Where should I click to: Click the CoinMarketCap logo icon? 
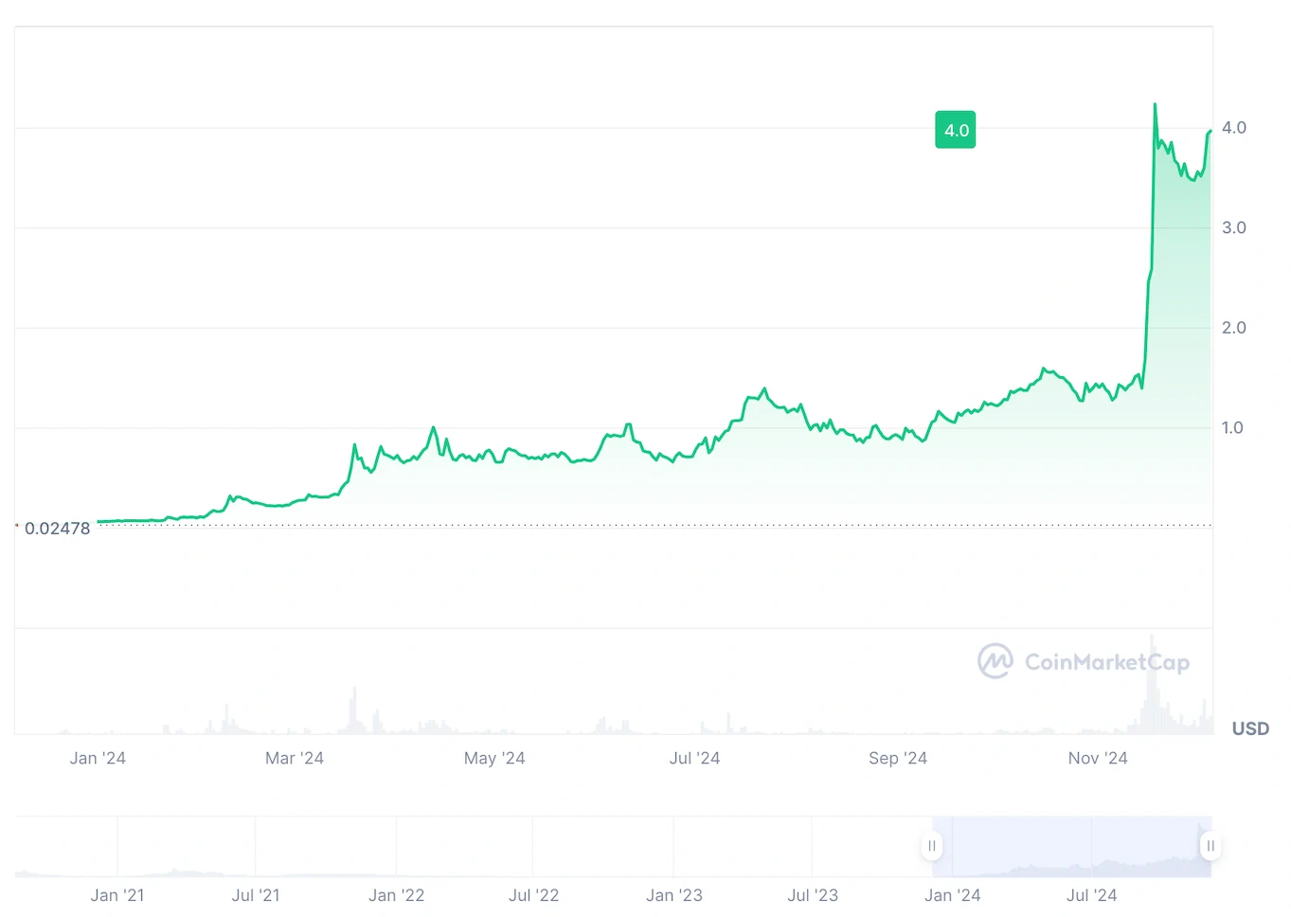click(995, 661)
